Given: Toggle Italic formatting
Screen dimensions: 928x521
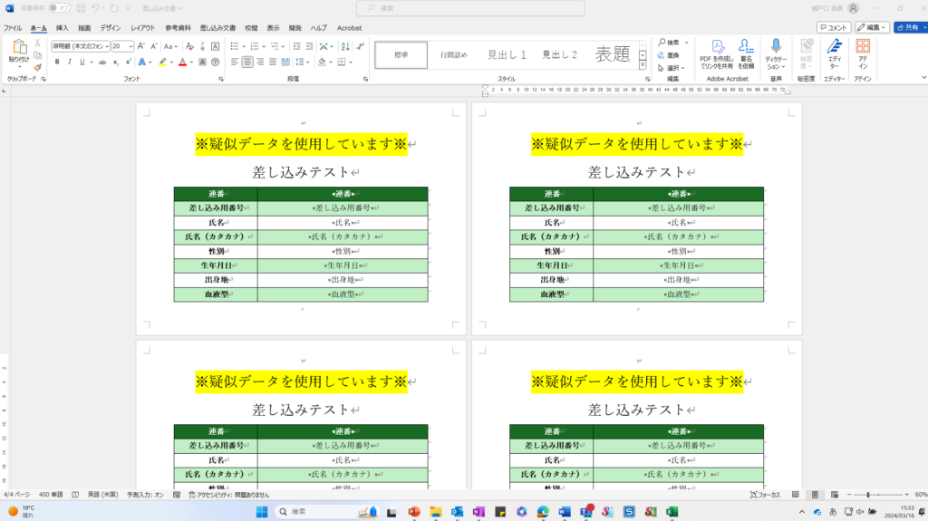Looking at the screenshot, I should click(69, 63).
